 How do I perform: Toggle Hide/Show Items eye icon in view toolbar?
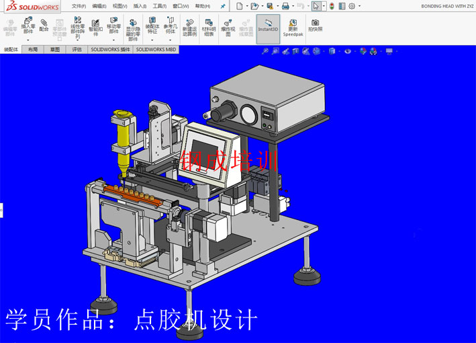point(348,51)
